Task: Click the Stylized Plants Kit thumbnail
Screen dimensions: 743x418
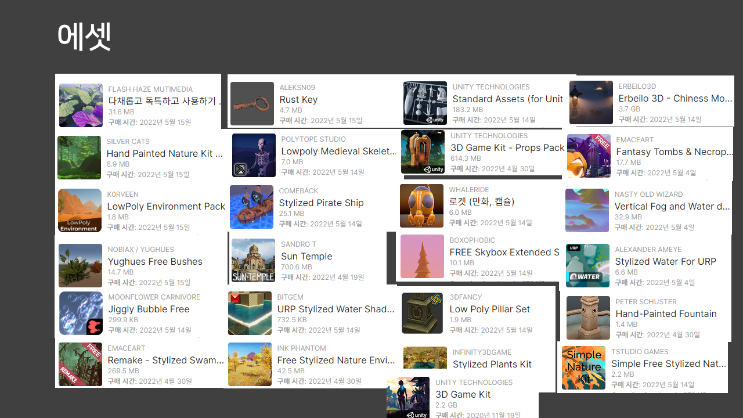Action: [425, 358]
